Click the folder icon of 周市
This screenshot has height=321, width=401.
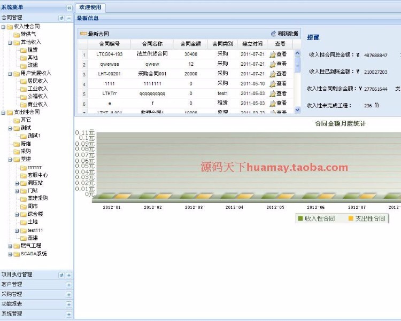(24, 207)
